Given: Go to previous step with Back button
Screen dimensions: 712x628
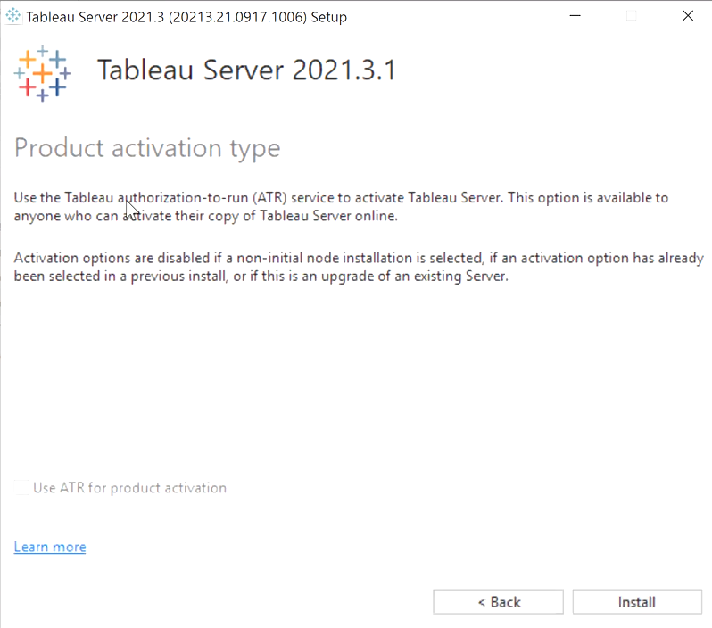Looking at the screenshot, I should click(498, 602).
